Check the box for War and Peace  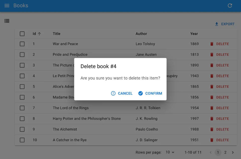tap(22, 44)
